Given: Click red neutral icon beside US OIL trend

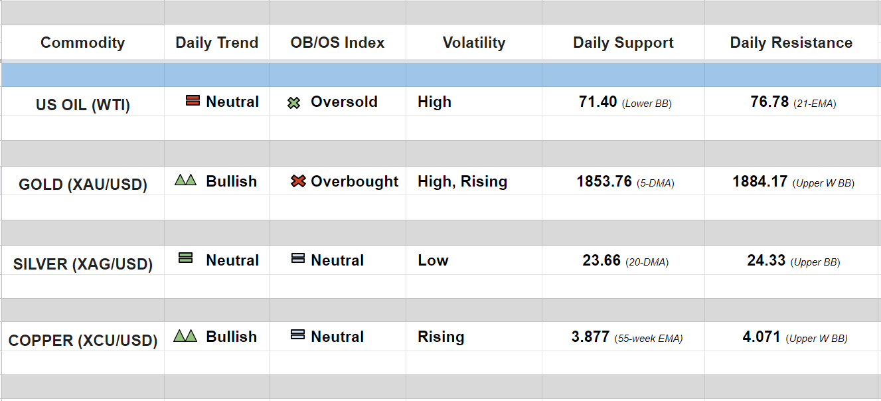Looking at the screenshot, I should 193,101.
